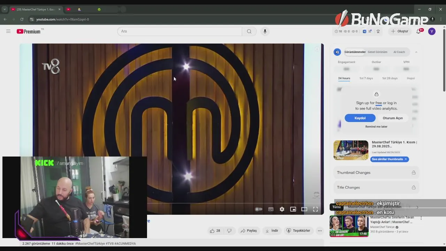Click the Oturum Açın button
The height and width of the screenshot is (251, 446).
click(393, 118)
